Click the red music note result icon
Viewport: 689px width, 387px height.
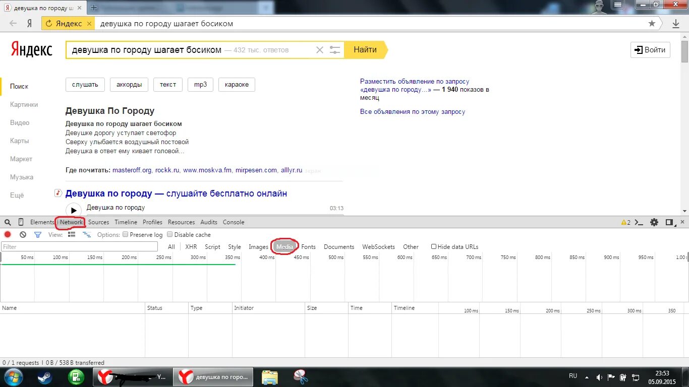pyautogui.click(x=58, y=193)
